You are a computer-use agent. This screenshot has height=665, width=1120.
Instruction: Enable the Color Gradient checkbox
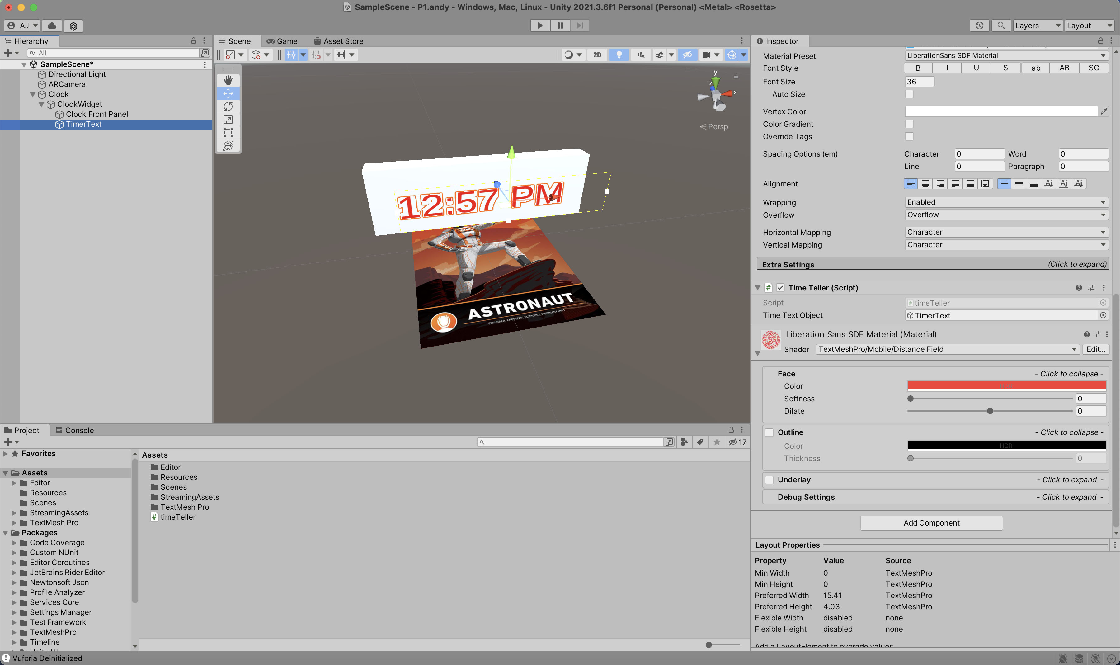(909, 124)
